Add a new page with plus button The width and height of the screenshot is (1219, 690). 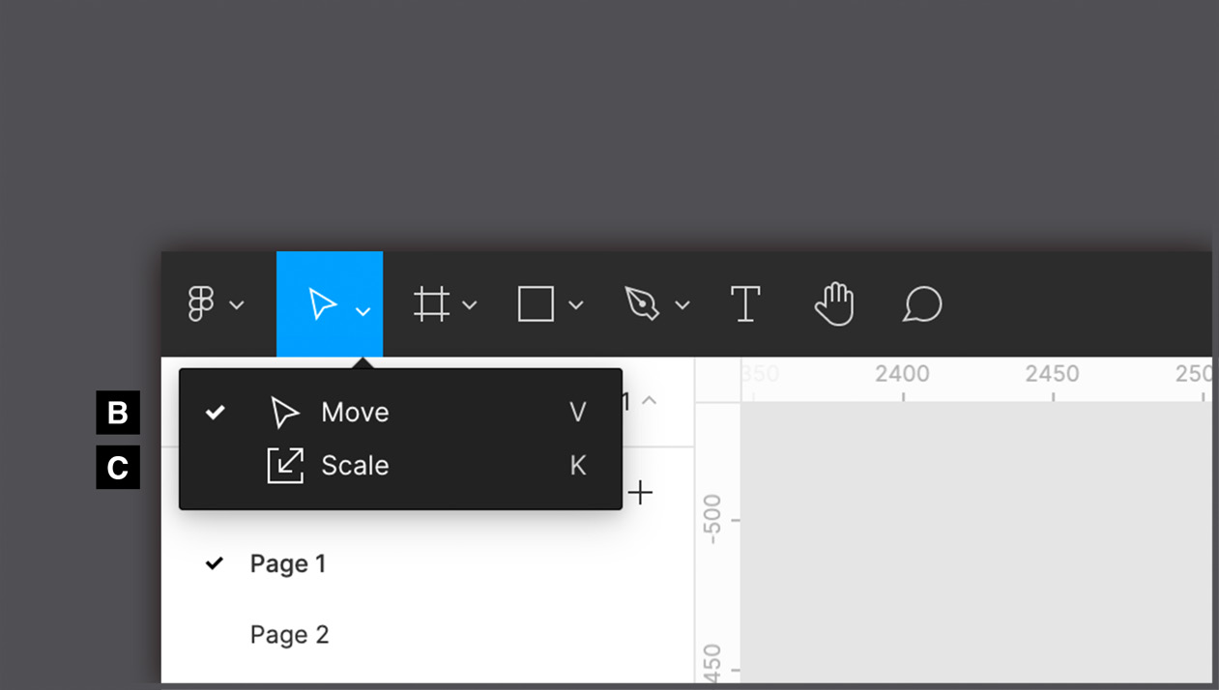click(x=640, y=493)
